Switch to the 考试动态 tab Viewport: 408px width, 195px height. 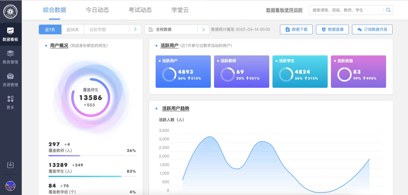click(x=140, y=10)
